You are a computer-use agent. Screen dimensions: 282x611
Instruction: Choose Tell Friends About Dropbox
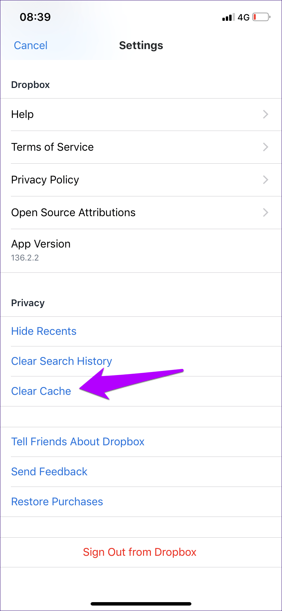point(78,442)
